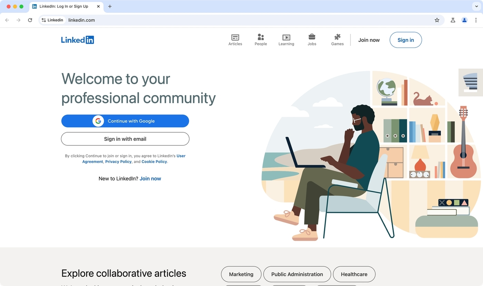Open the Cookie Policy link
This screenshot has width=483, height=286.
pos(154,162)
